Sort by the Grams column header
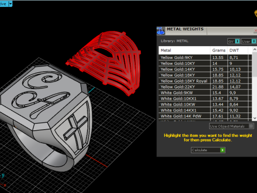This screenshot has width=257, height=193. point(219,50)
